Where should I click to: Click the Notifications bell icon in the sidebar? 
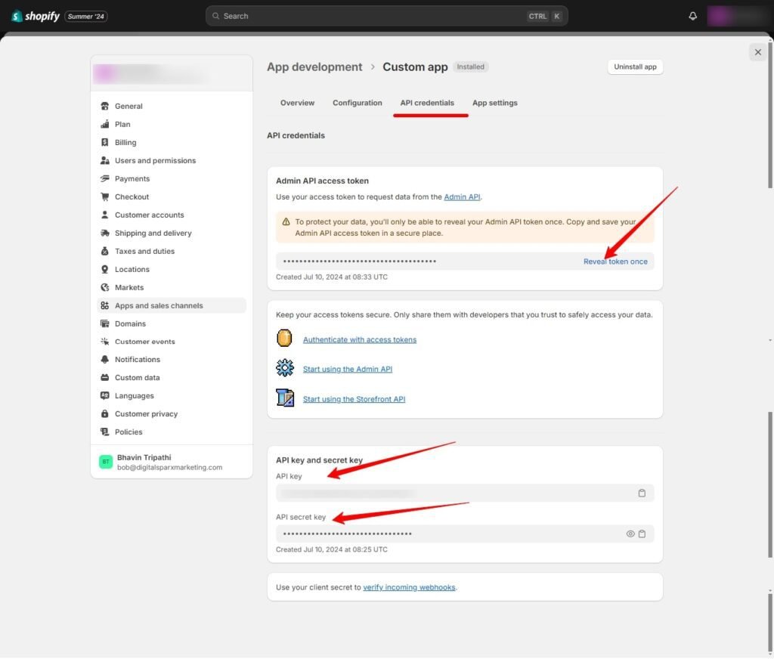pos(104,360)
